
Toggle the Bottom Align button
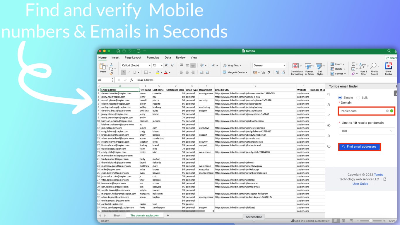pyautogui.click(x=193, y=65)
